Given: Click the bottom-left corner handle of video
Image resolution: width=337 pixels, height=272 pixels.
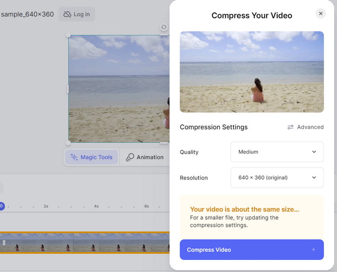Looking at the screenshot, I should 68,142.
